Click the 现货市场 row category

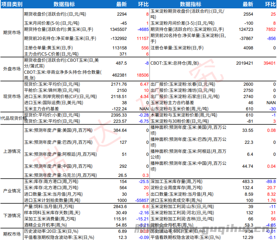coord(11,97)
